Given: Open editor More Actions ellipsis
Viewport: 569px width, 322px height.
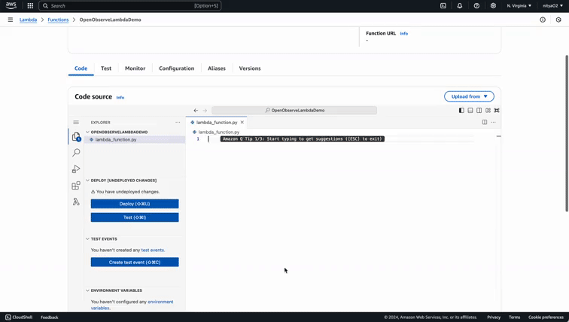Looking at the screenshot, I should pyautogui.click(x=493, y=122).
